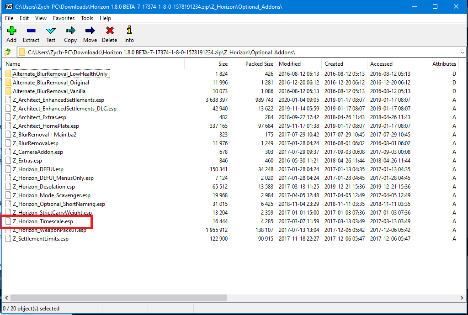Go up one folder level icon
Image resolution: width=468 pixels, height=315 pixels.
pos(8,52)
